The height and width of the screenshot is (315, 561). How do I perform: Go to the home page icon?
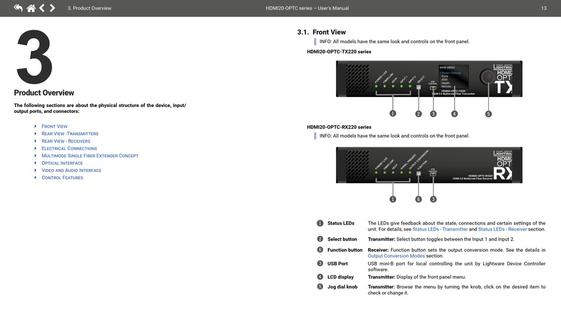pos(31,8)
